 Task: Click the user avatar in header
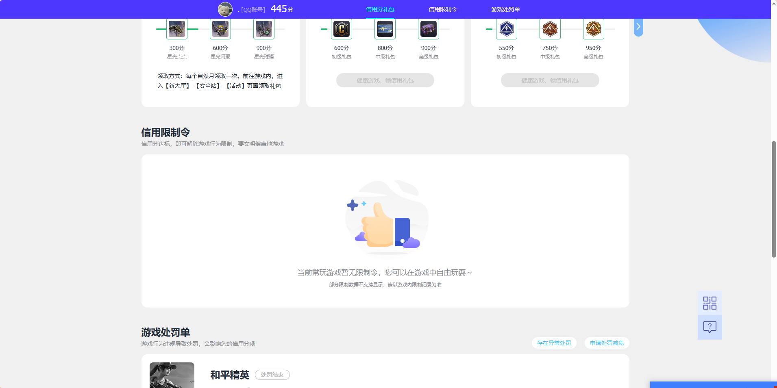(x=225, y=9)
